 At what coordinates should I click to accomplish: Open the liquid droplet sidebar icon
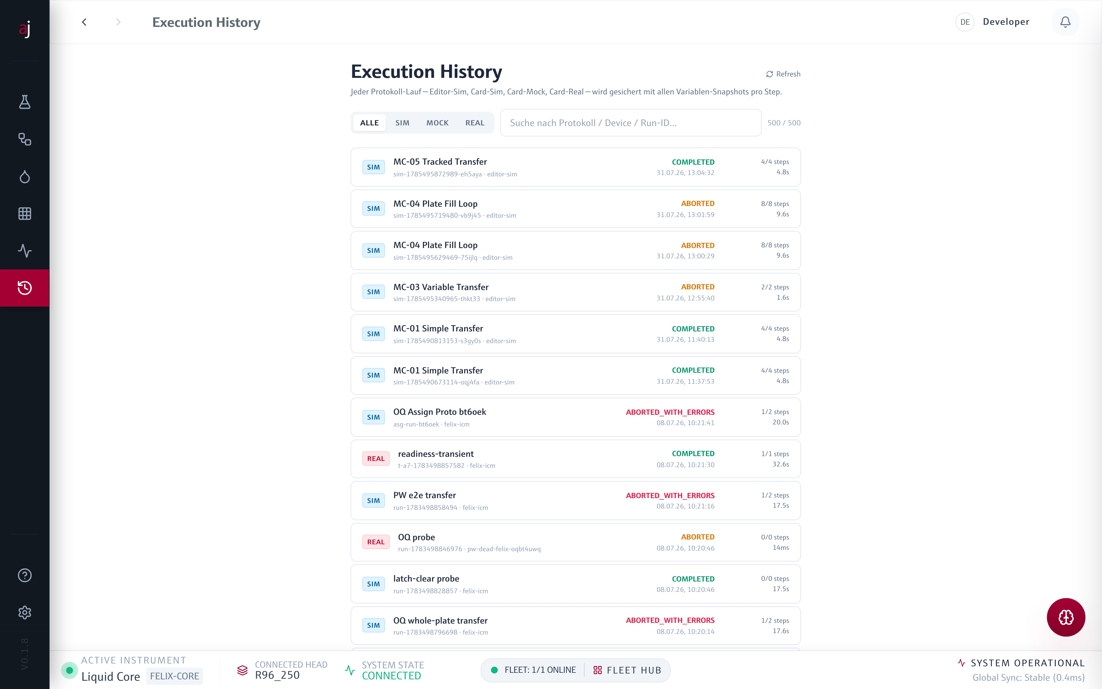point(24,176)
